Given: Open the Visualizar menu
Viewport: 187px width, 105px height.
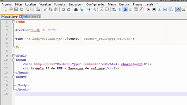Looking at the screenshot, I should click(45, 4).
